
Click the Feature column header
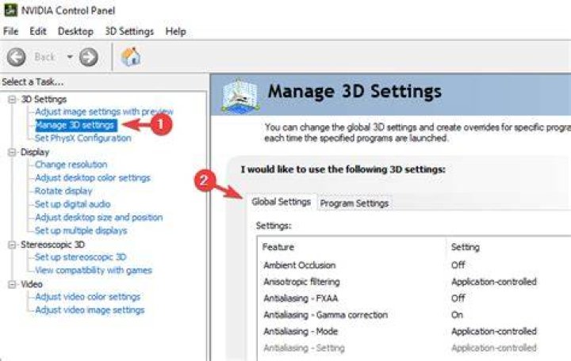tap(278, 247)
